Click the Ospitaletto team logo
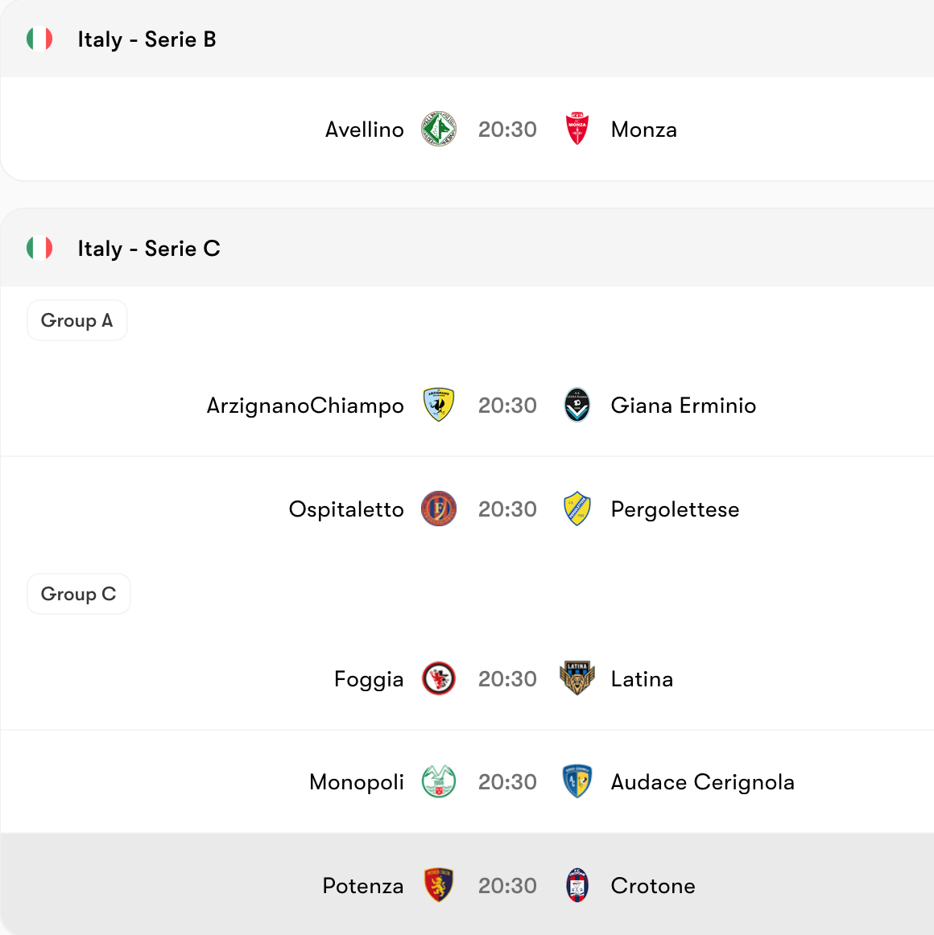 coord(439,509)
